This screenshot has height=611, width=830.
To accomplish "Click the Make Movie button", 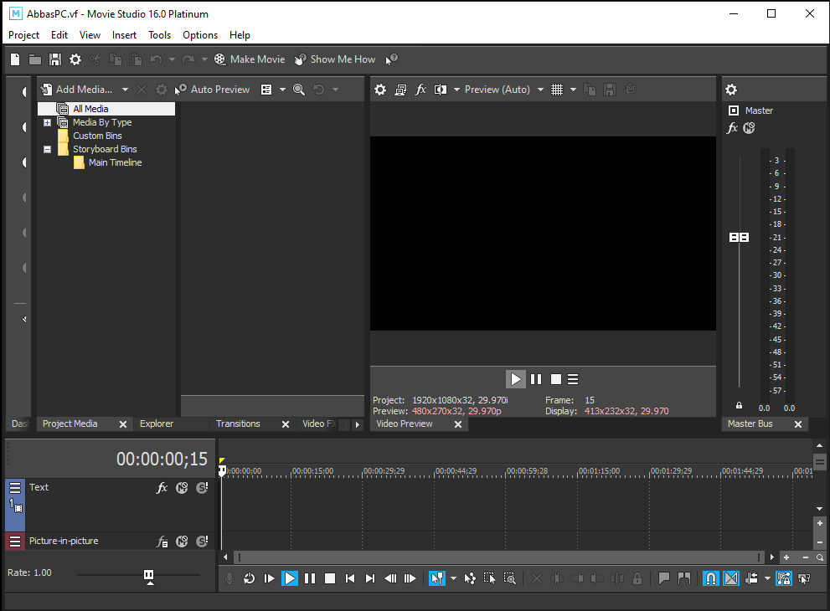I will (x=250, y=59).
